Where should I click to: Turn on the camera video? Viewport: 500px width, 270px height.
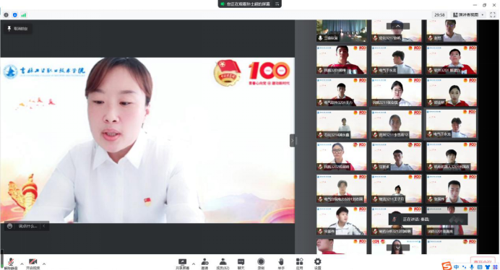(33, 264)
